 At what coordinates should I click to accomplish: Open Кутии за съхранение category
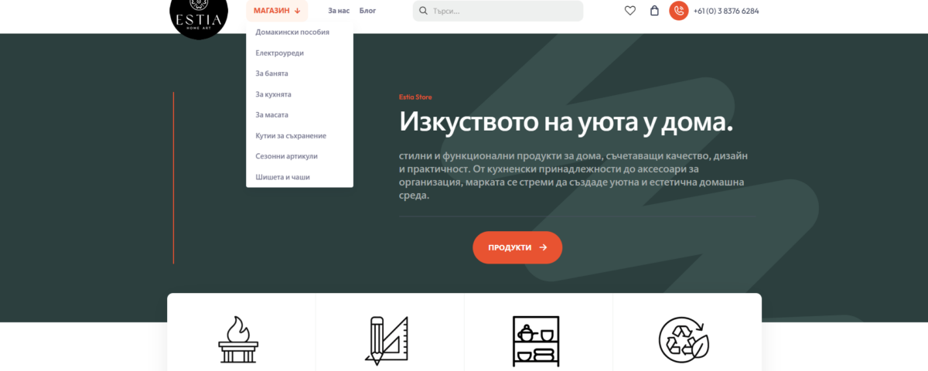(x=291, y=136)
